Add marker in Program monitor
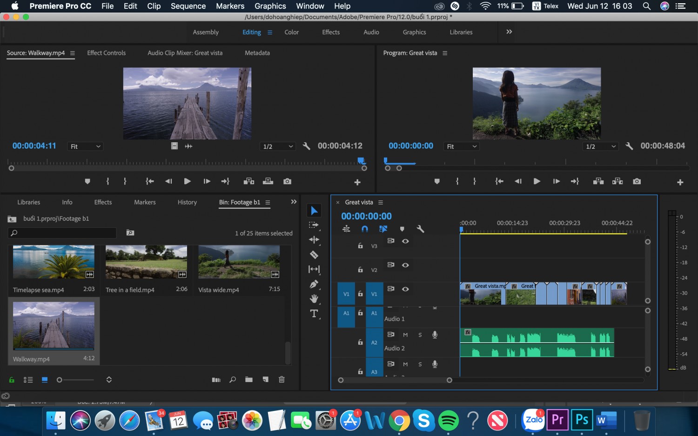The width and height of the screenshot is (698, 436). [x=437, y=181]
